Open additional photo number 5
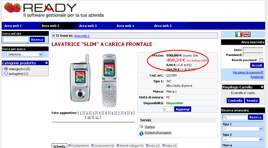 click(106, 113)
